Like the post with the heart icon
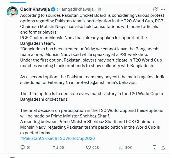This screenshot has width=172, height=158. point(88,147)
